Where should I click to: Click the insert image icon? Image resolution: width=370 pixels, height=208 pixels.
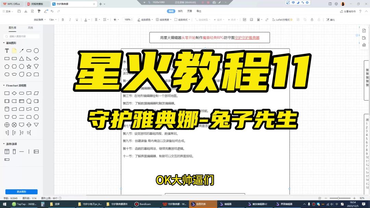[x=251, y=20]
